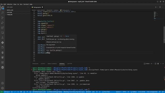Click PlatformIO Home icon in status bar

pyautogui.click(x=12, y=92)
